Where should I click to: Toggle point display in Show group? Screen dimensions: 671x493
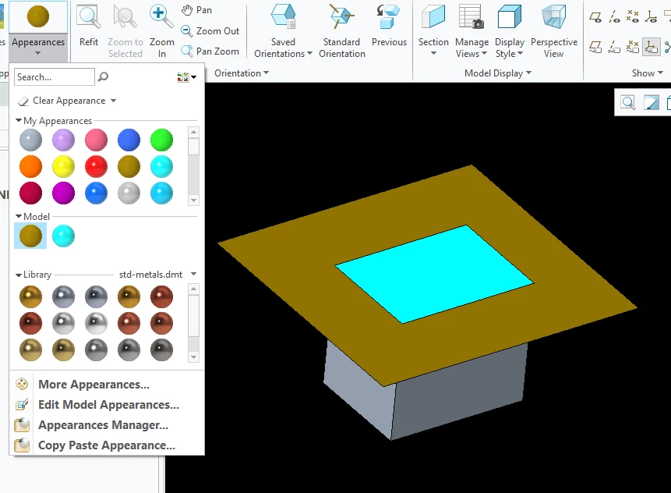[633, 17]
